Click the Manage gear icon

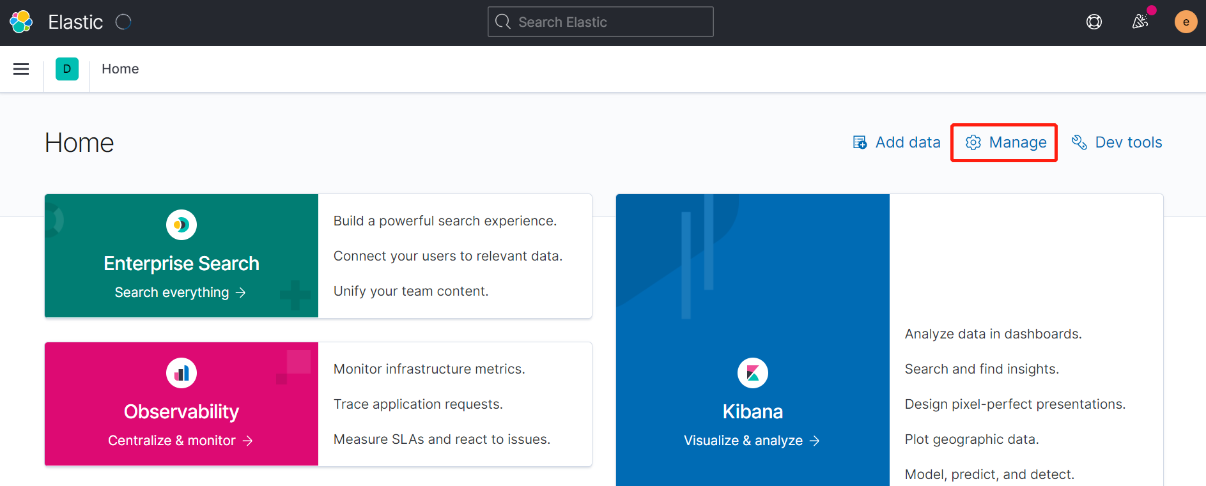point(973,142)
